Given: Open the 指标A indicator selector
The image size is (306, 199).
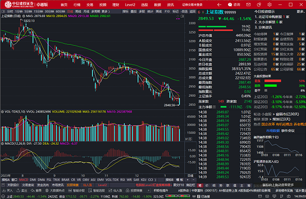Looking at the screenshot, I should 6,180.
